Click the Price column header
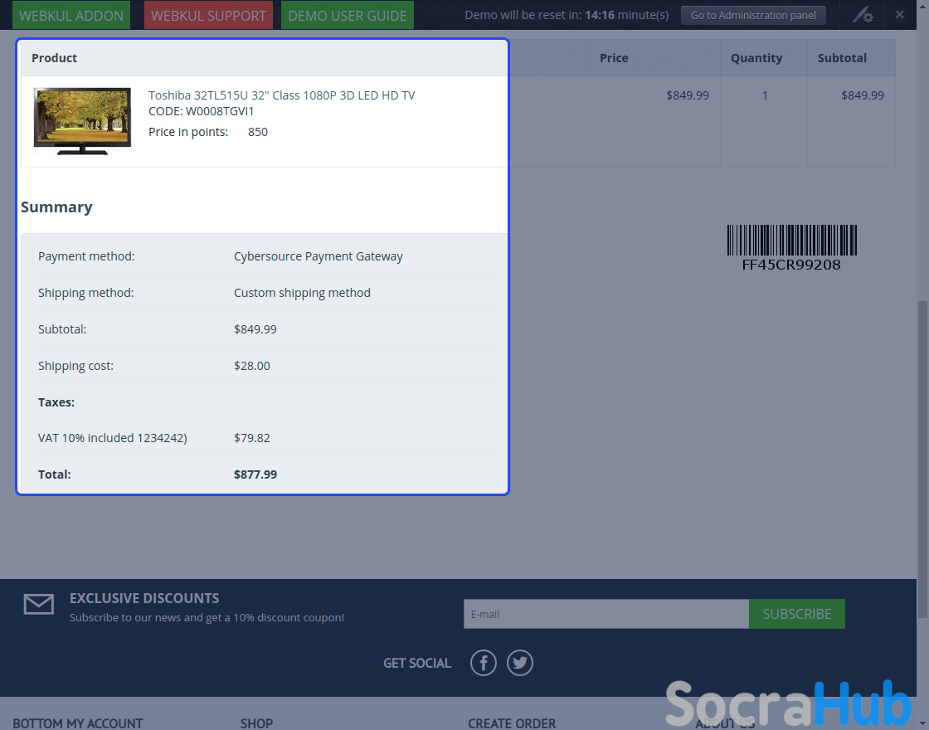Viewport: 929px width, 730px height. (x=614, y=58)
